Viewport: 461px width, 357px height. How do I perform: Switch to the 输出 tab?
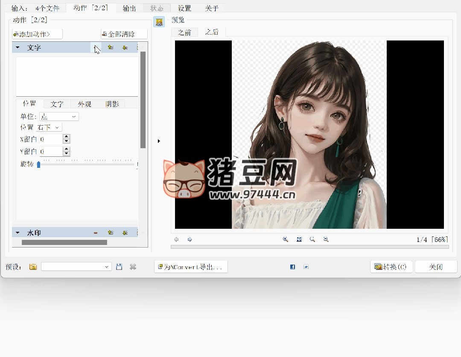coord(129,8)
